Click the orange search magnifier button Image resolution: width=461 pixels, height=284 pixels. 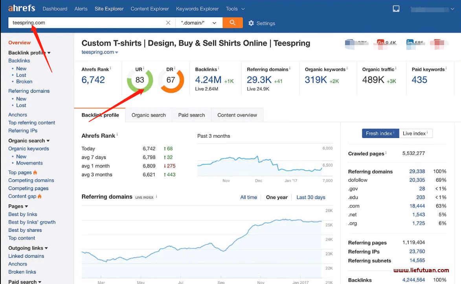tap(233, 23)
